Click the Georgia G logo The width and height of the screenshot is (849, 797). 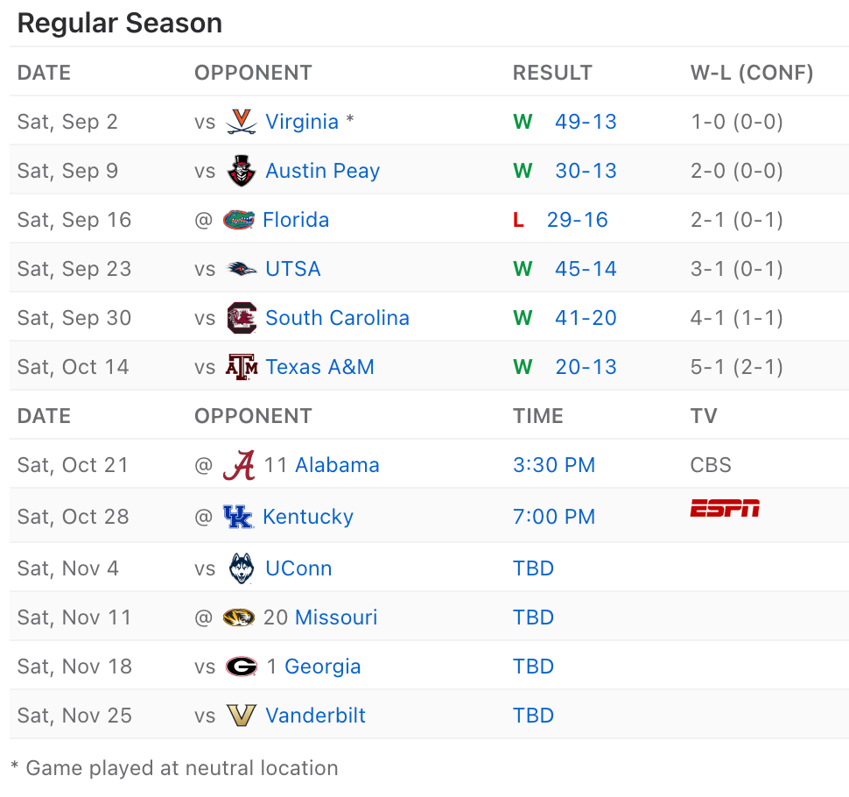[241, 666]
